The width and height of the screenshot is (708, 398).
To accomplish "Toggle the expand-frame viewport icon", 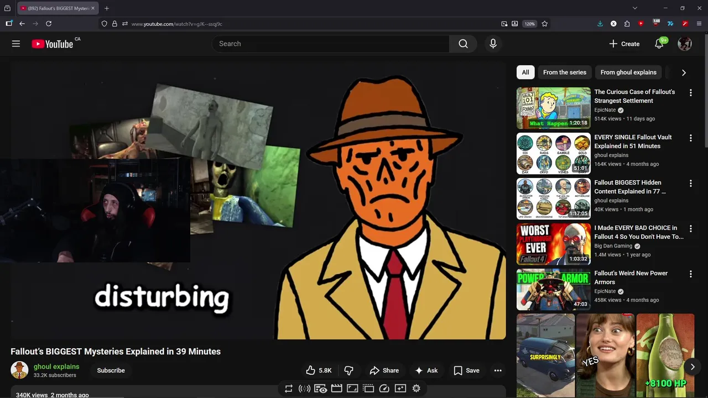I will click(x=352, y=389).
